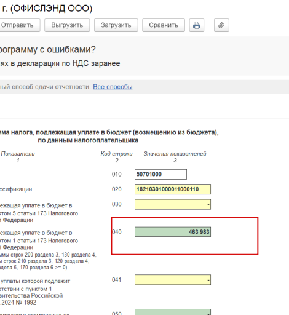This screenshot has height=315, width=289.
Task: Select the yellow field of line 041
Action: [x=173, y=280]
